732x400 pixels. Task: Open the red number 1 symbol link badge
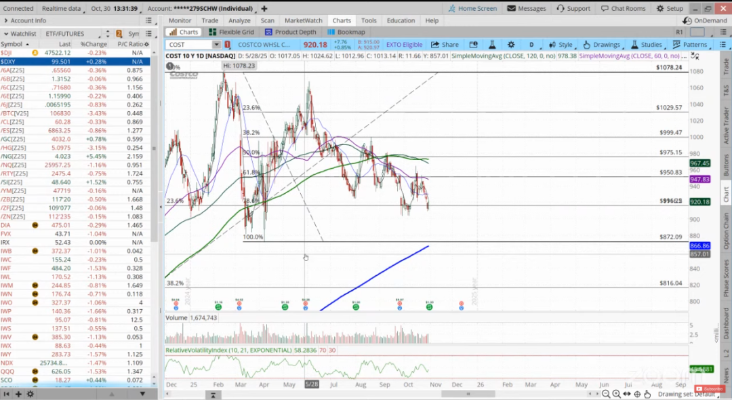(x=227, y=44)
